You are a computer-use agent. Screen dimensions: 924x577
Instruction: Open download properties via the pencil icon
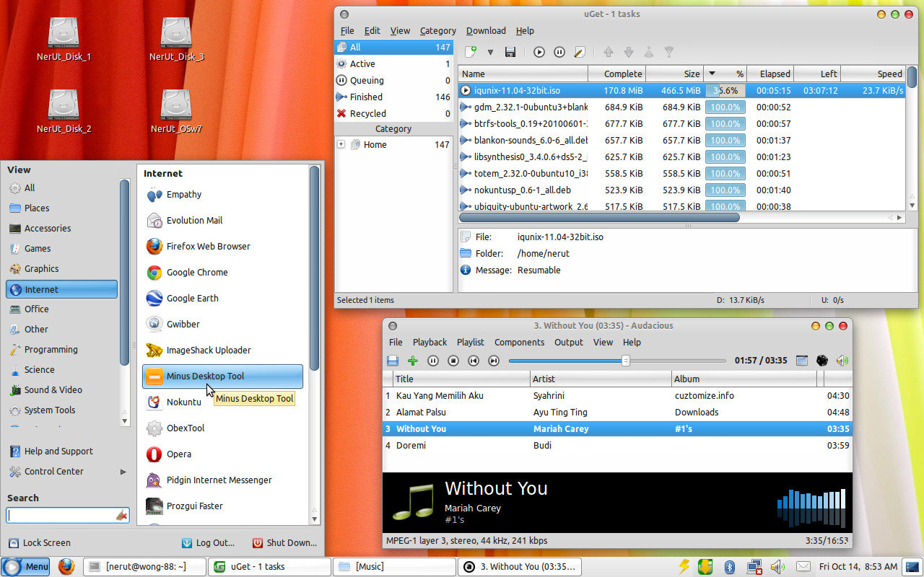[x=579, y=52]
